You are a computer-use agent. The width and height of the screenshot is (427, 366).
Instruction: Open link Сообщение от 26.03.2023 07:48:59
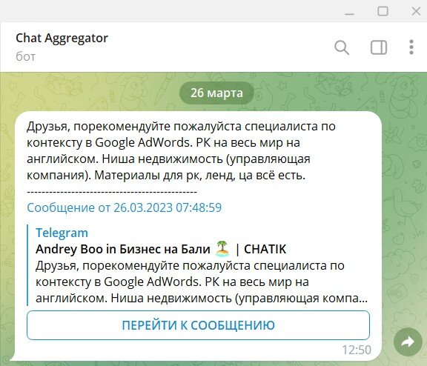pos(125,207)
